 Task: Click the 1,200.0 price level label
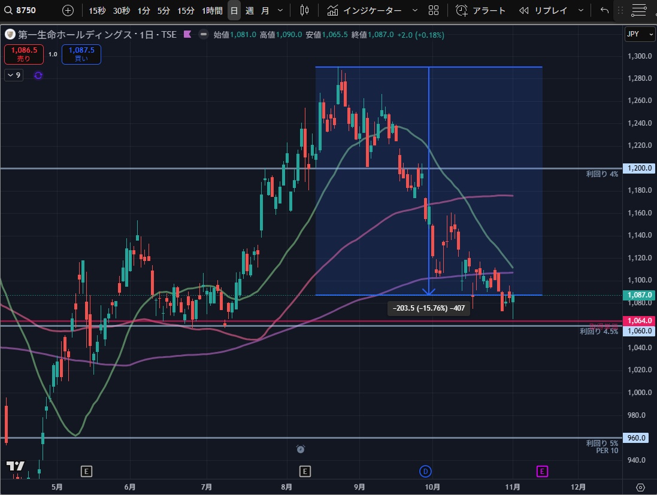point(639,168)
